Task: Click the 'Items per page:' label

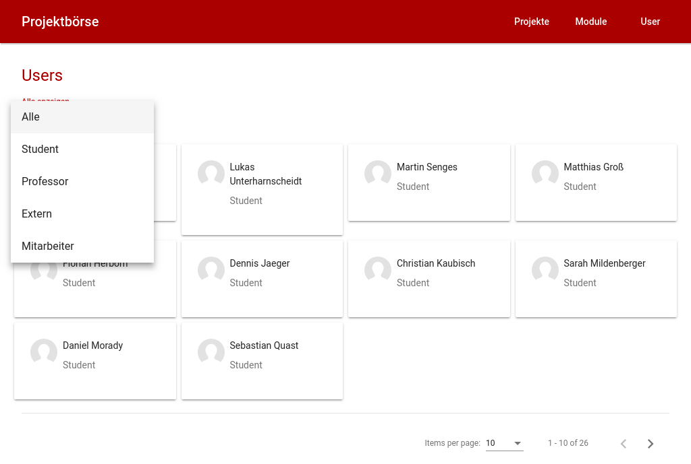Action: (x=453, y=443)
